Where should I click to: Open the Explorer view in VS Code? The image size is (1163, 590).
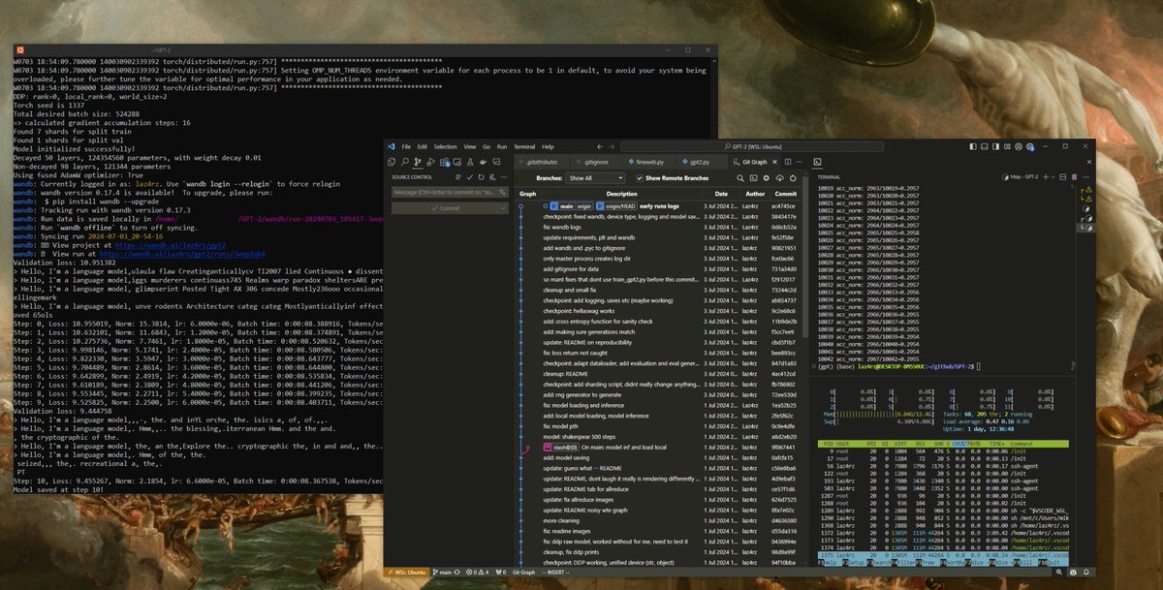391,162
